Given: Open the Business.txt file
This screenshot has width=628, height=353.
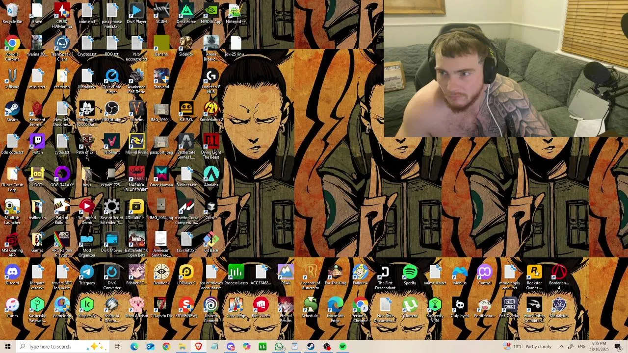Looking at the screenshot, I should click(x=186, y=177).
